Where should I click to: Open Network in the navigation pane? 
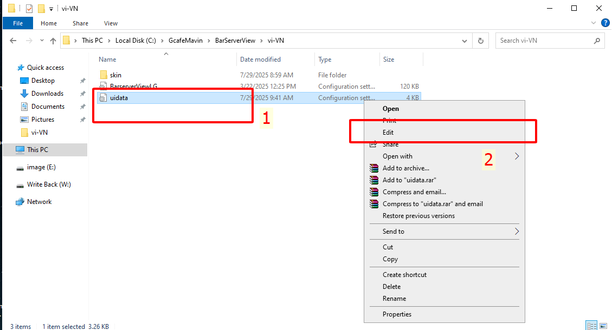click(39, 202)
